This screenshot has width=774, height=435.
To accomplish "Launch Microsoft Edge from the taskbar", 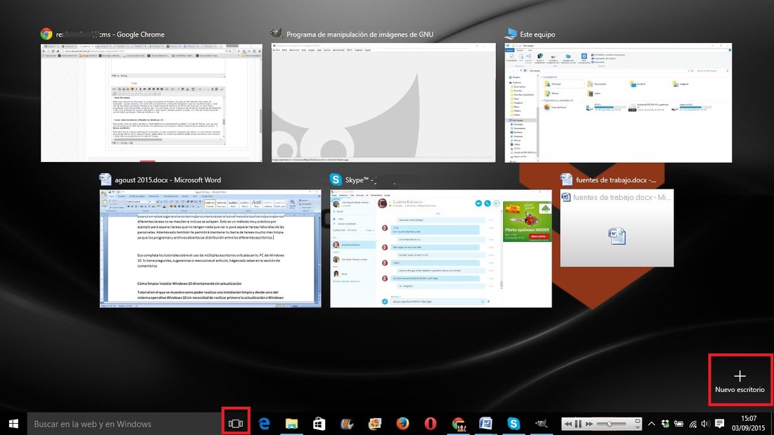I will click(x=265, y=424).
